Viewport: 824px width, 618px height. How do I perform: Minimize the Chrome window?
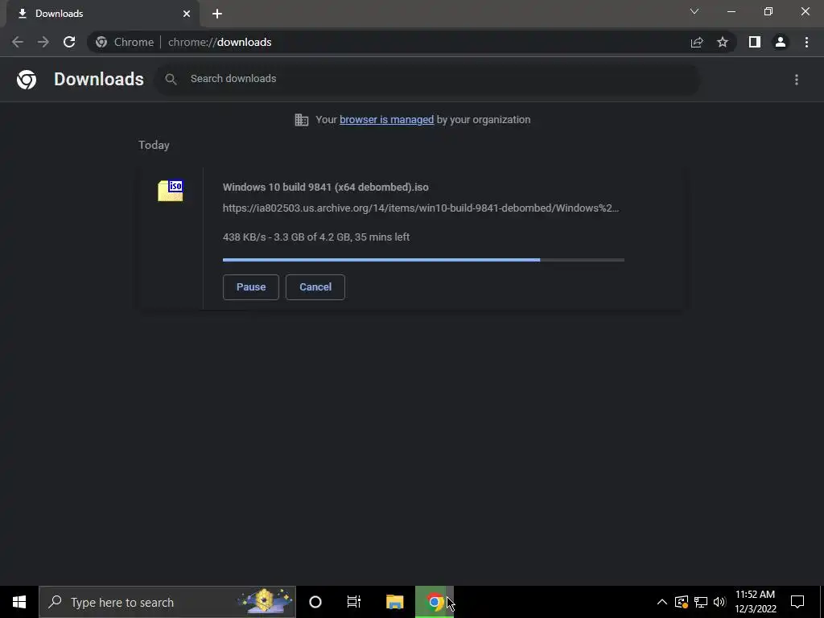point(731,11)
